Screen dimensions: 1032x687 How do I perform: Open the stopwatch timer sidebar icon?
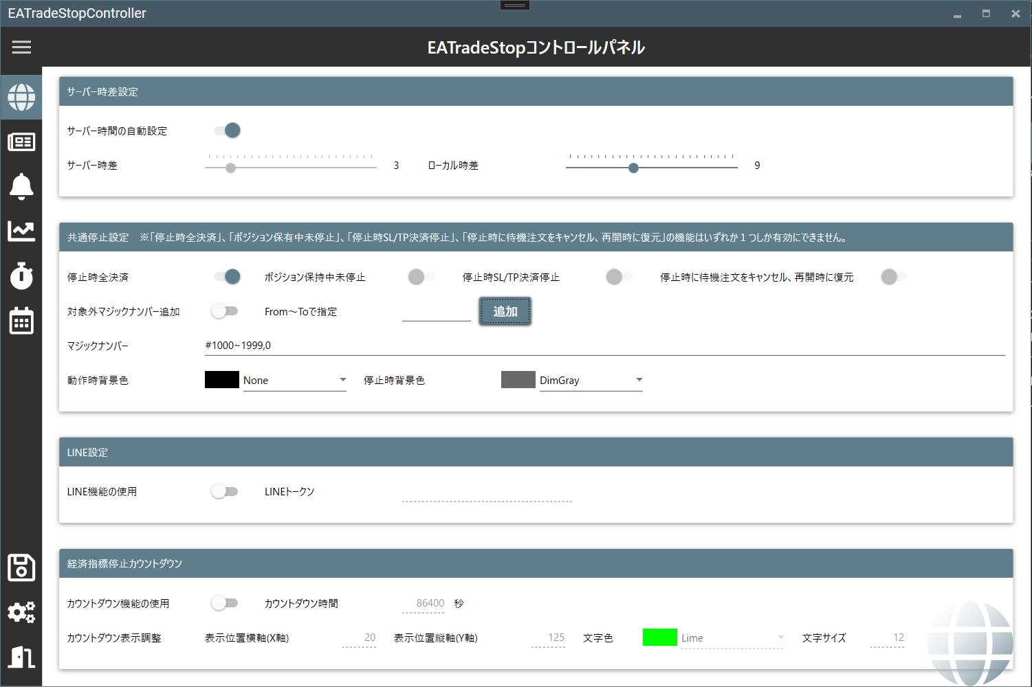click(21, 275)
